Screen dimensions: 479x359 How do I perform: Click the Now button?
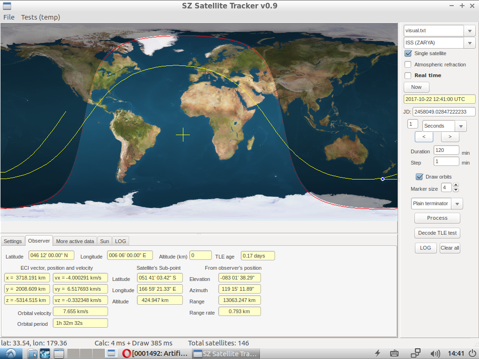point(416,87)
